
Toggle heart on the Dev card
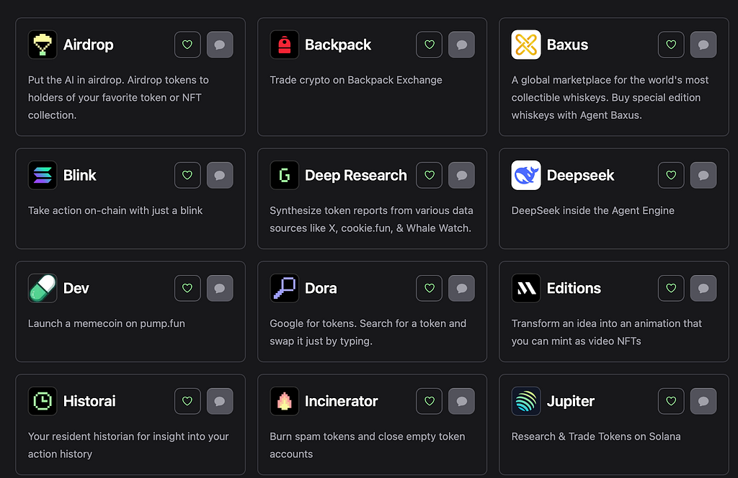(187, 288)
